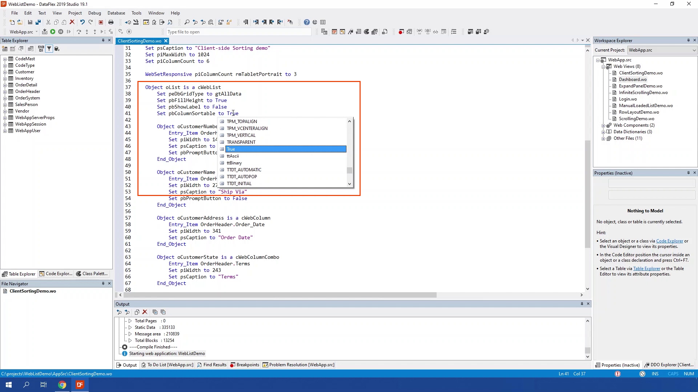Viewport: 698px width, 392px height.
Task: Expand the Customer table node
Action: pyautogui.click(x=5, y=72)
